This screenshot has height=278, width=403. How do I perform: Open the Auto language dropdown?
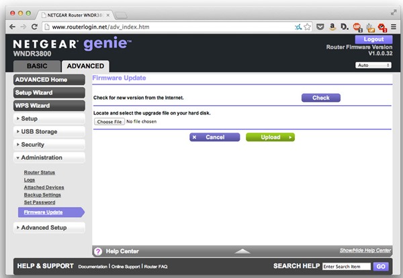pyautogui.click(x=373, y=65)
